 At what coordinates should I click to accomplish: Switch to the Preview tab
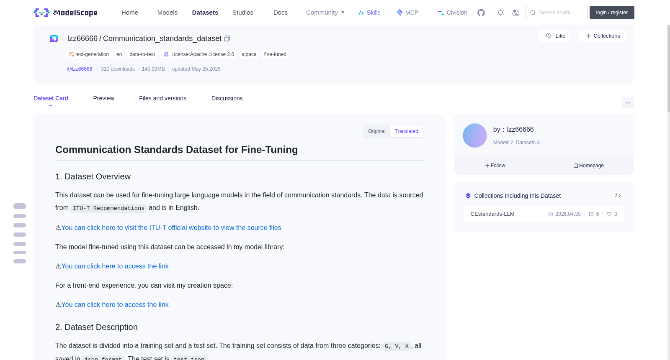pos(103,98)
